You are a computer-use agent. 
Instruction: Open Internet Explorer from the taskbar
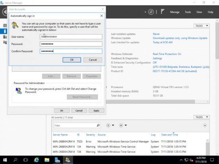coord(37,160)
